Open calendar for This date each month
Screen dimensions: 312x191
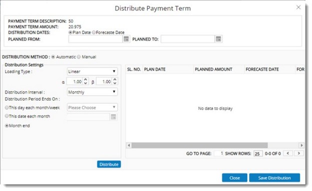(x=113, y=117)
